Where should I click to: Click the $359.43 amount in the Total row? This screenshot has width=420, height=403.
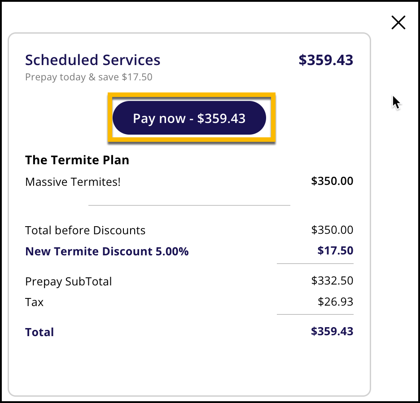pyautogui.click(x=332, y=332)
